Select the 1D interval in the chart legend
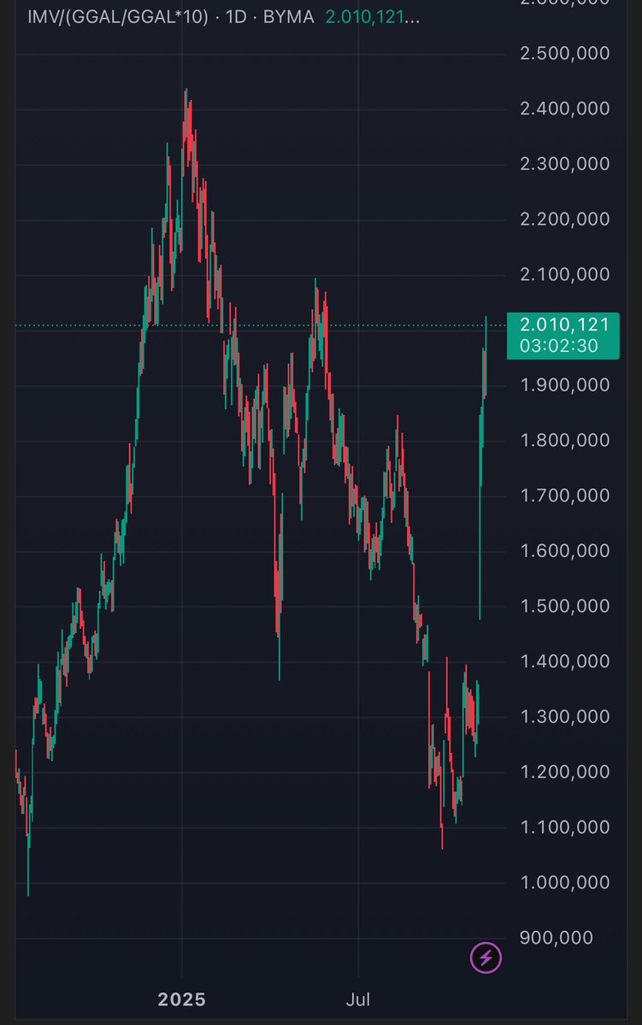This screenshot has width=642, height=1025. point(235,16)
